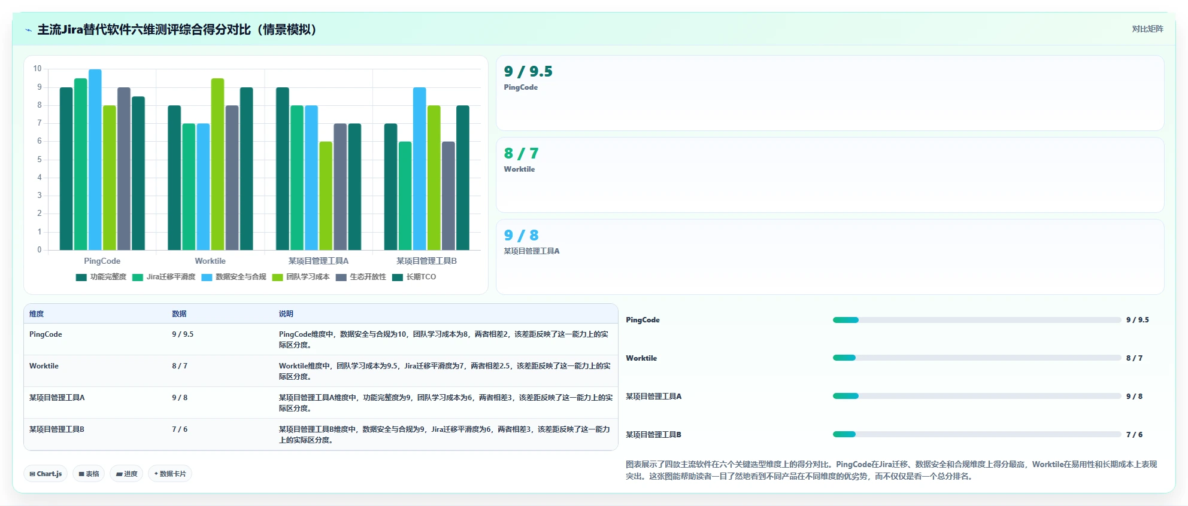
Task: Click the 对比矩阵 label in the header
Action: [1147, 29]
